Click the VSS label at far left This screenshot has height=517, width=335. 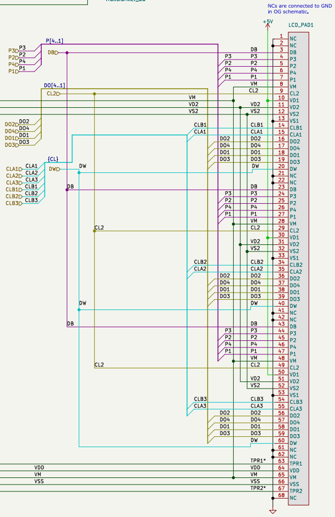pyautogui.click(x=39, y=481)
